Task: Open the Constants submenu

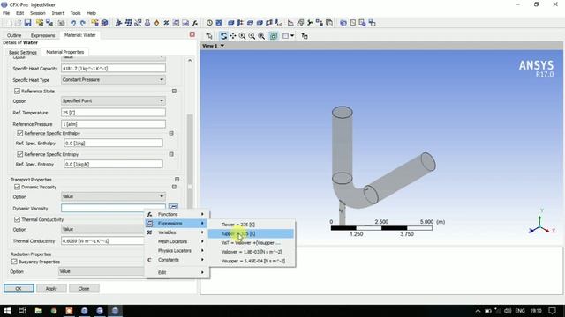Action: [x=177, y=260]
